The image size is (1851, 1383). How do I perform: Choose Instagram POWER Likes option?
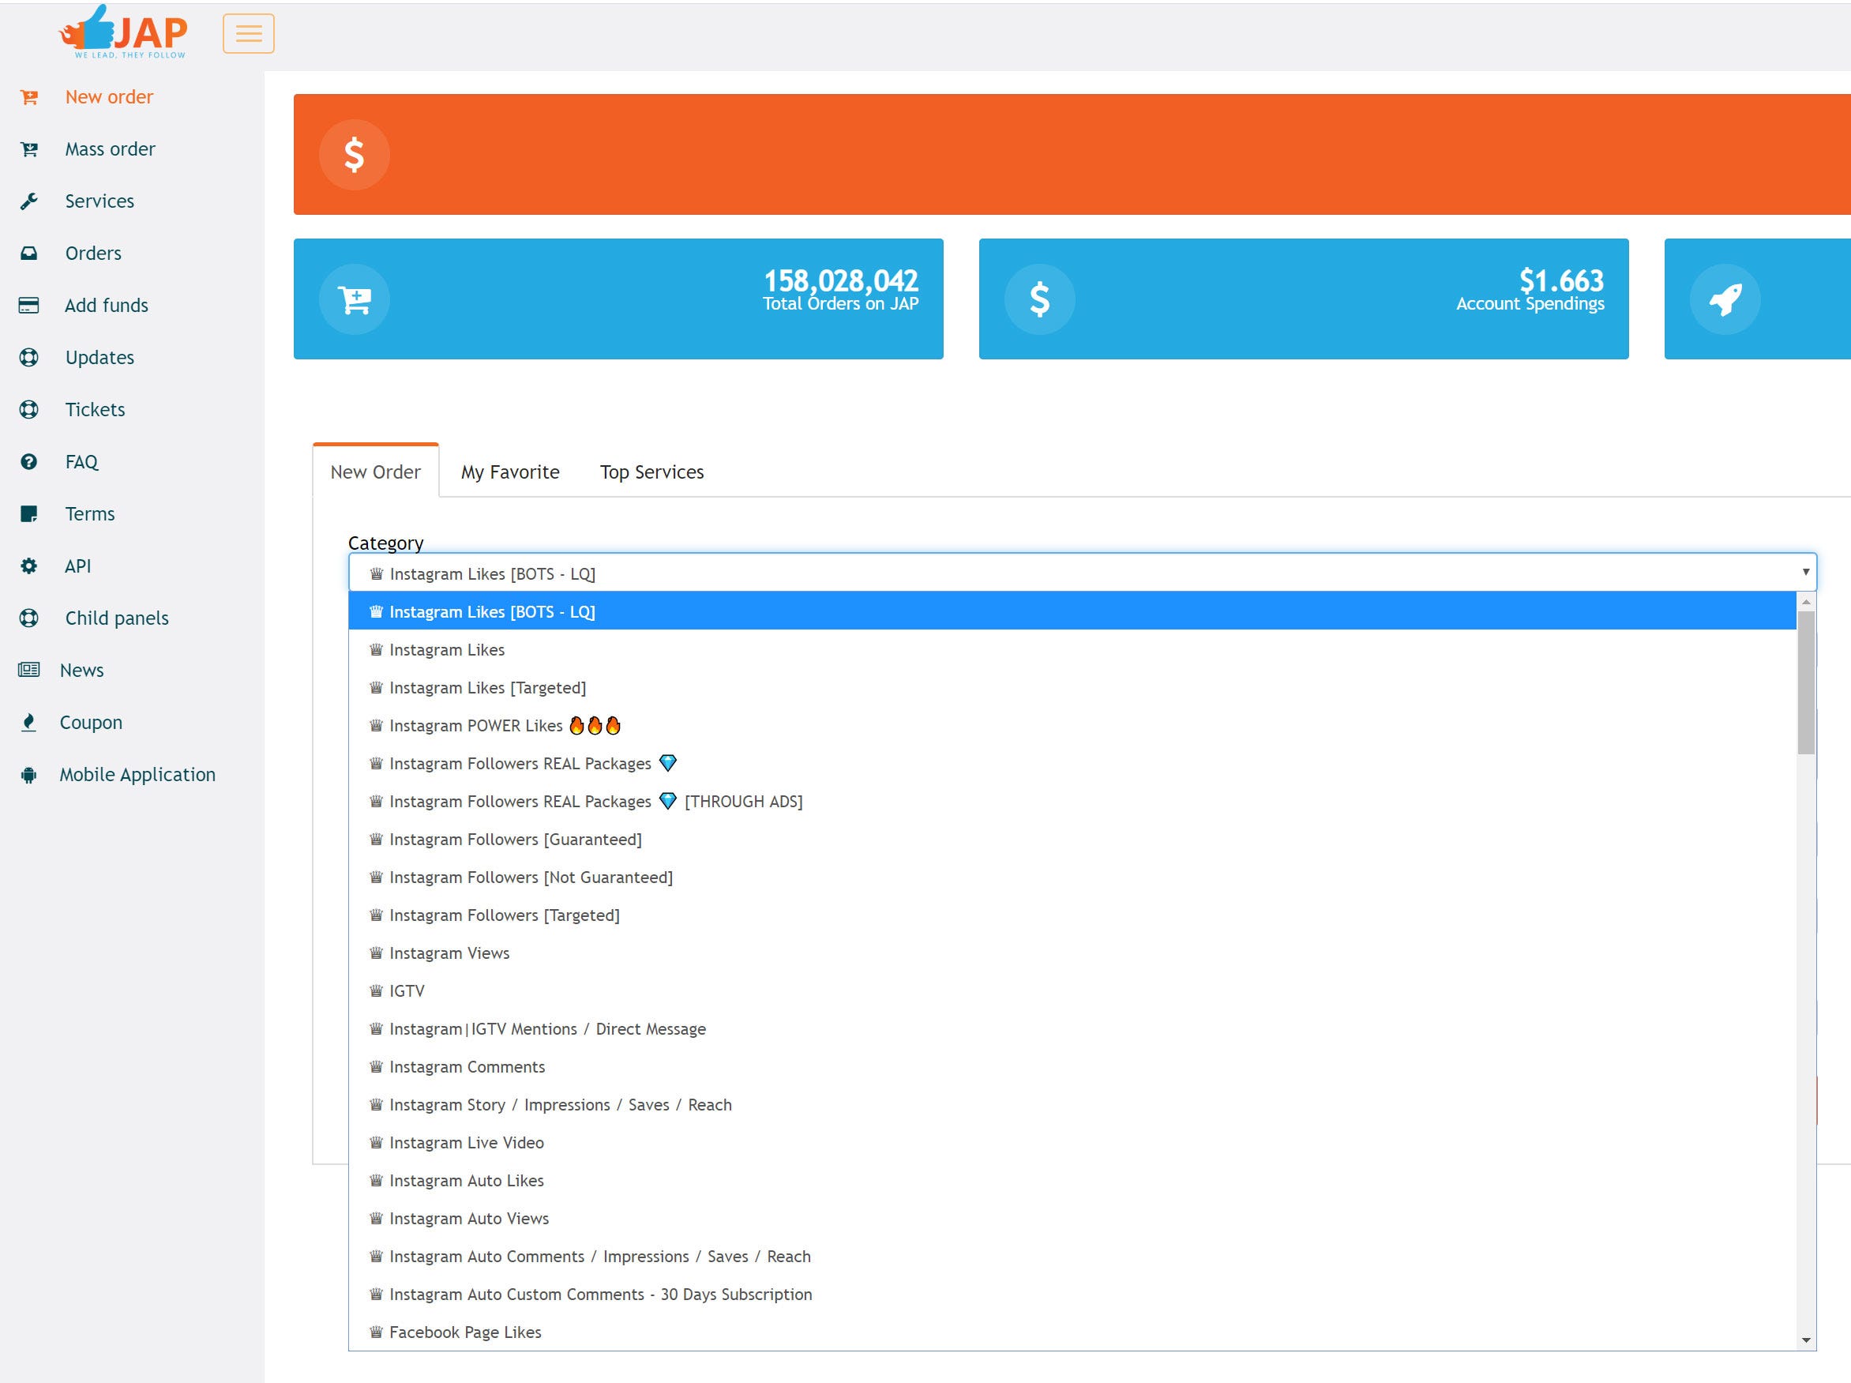[x=1073, y=725]
